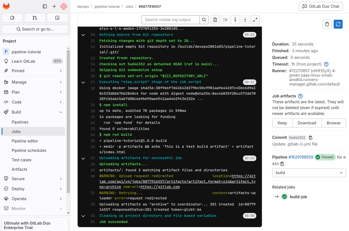Image resolution: width=349 pixels, height=231 pixels.
Task: Retry the job with the blue button
Action: point(338,24)
